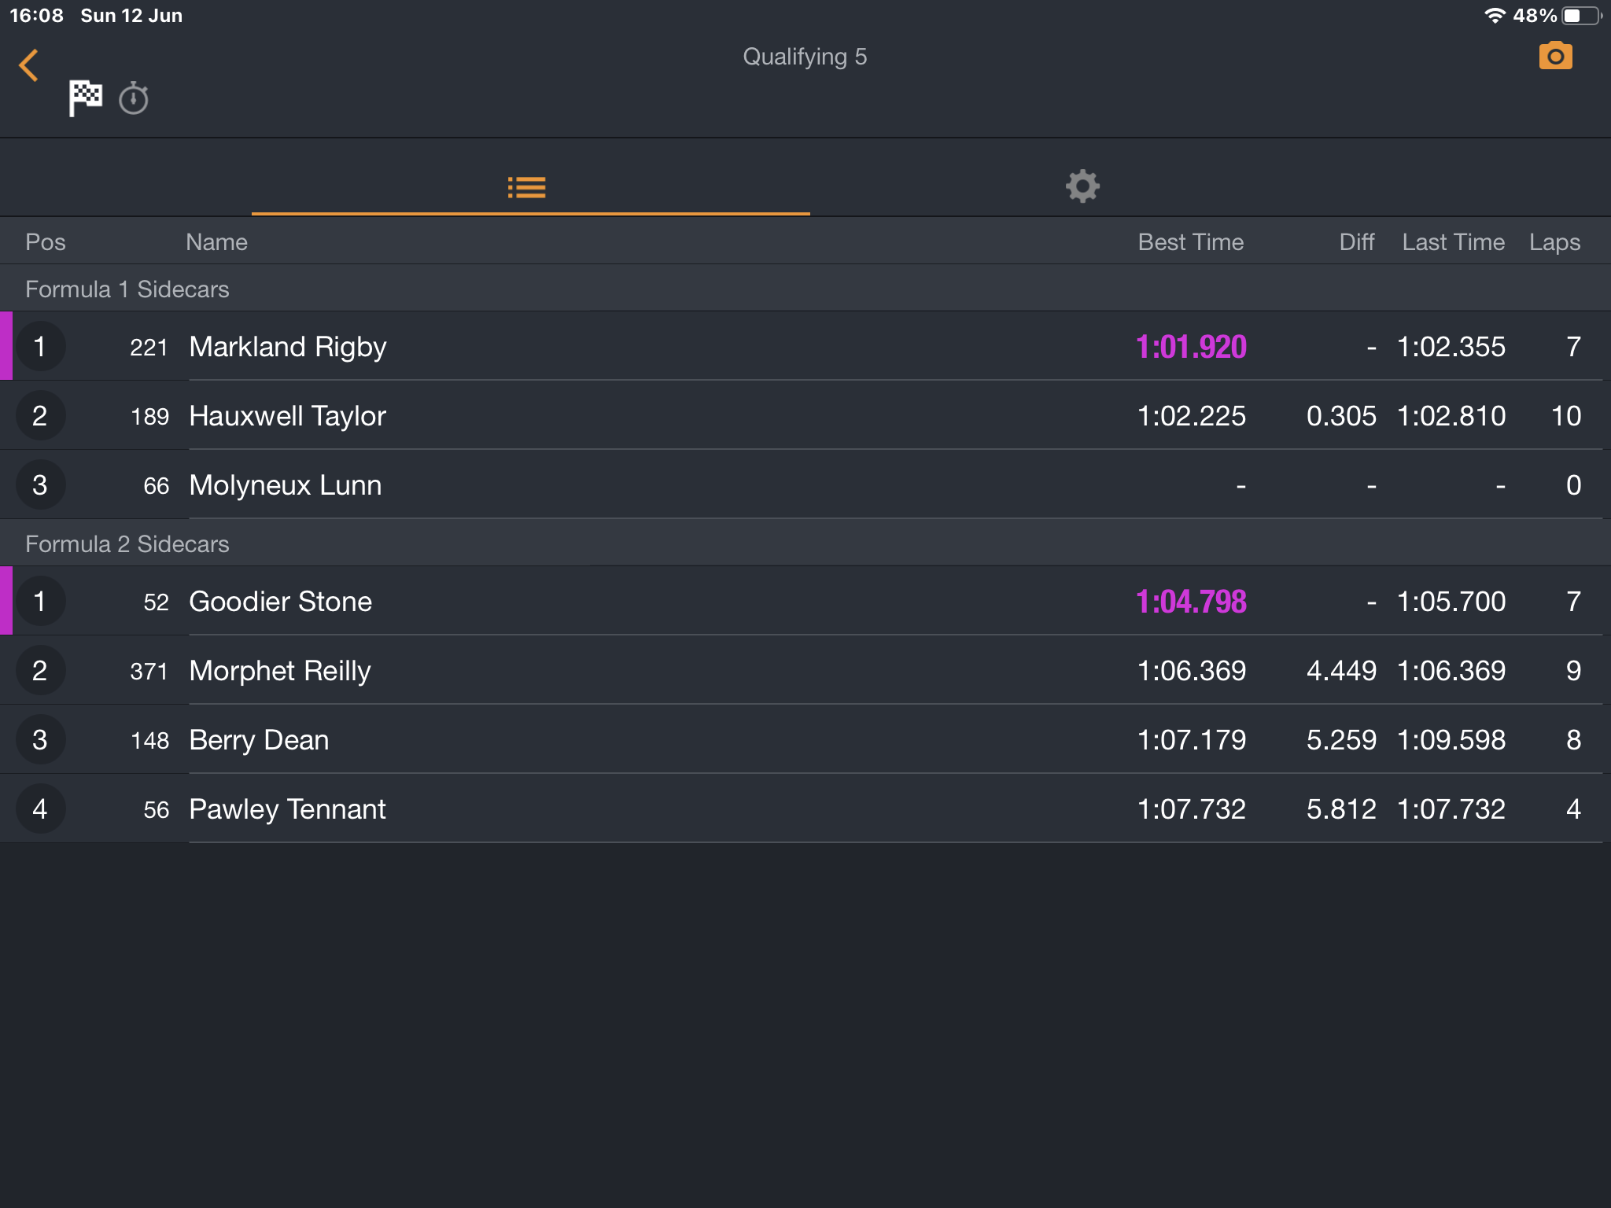Click Molyneux Lunn's lap count 0

[x=1573, y=485]
